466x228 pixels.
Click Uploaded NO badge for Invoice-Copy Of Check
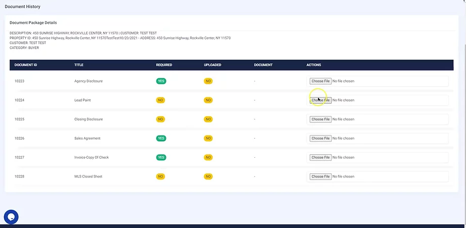[208, 157]
